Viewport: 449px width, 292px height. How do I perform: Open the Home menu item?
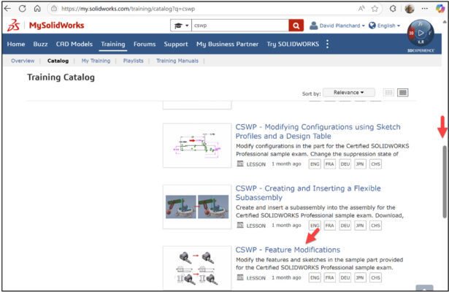pyautogui.click(x=16, y=44)
